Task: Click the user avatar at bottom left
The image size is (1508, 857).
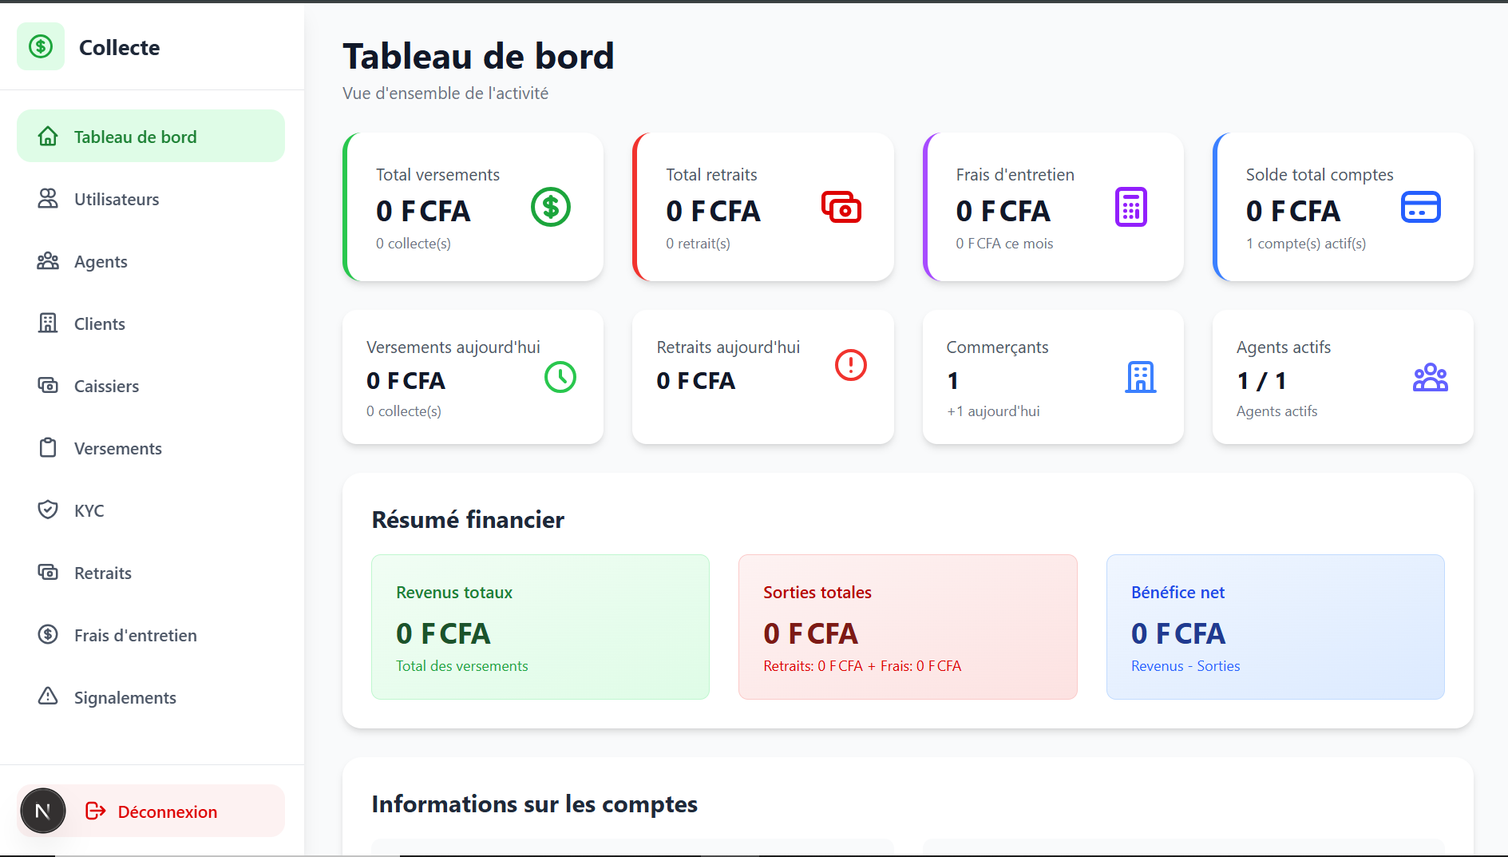Action: [x=42, y=810]
